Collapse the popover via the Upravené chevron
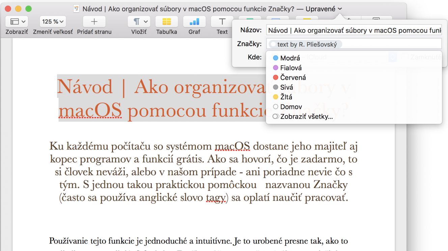Image resolution: width=448 pixels, height=251 pixels. (x=340, y=9)
